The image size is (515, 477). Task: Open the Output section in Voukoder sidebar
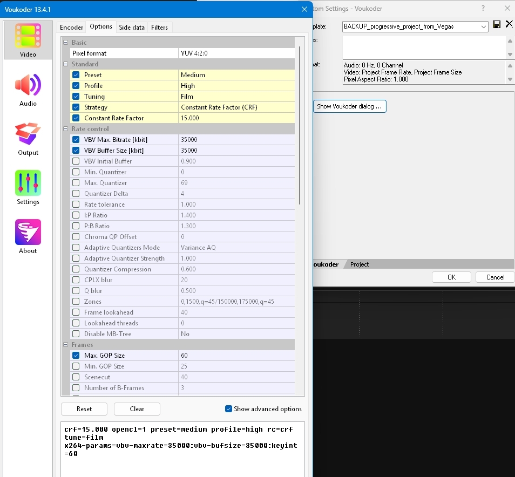(28, 139)
